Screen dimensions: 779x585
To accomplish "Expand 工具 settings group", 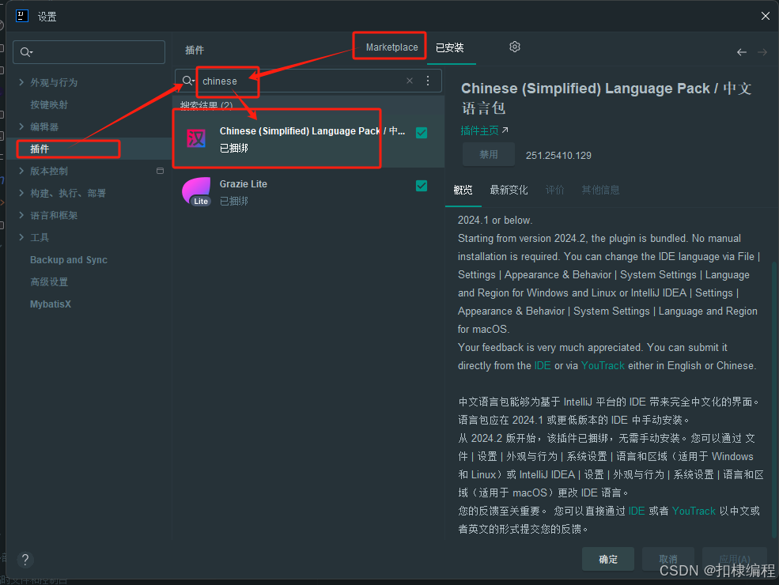I will [21, 237].
